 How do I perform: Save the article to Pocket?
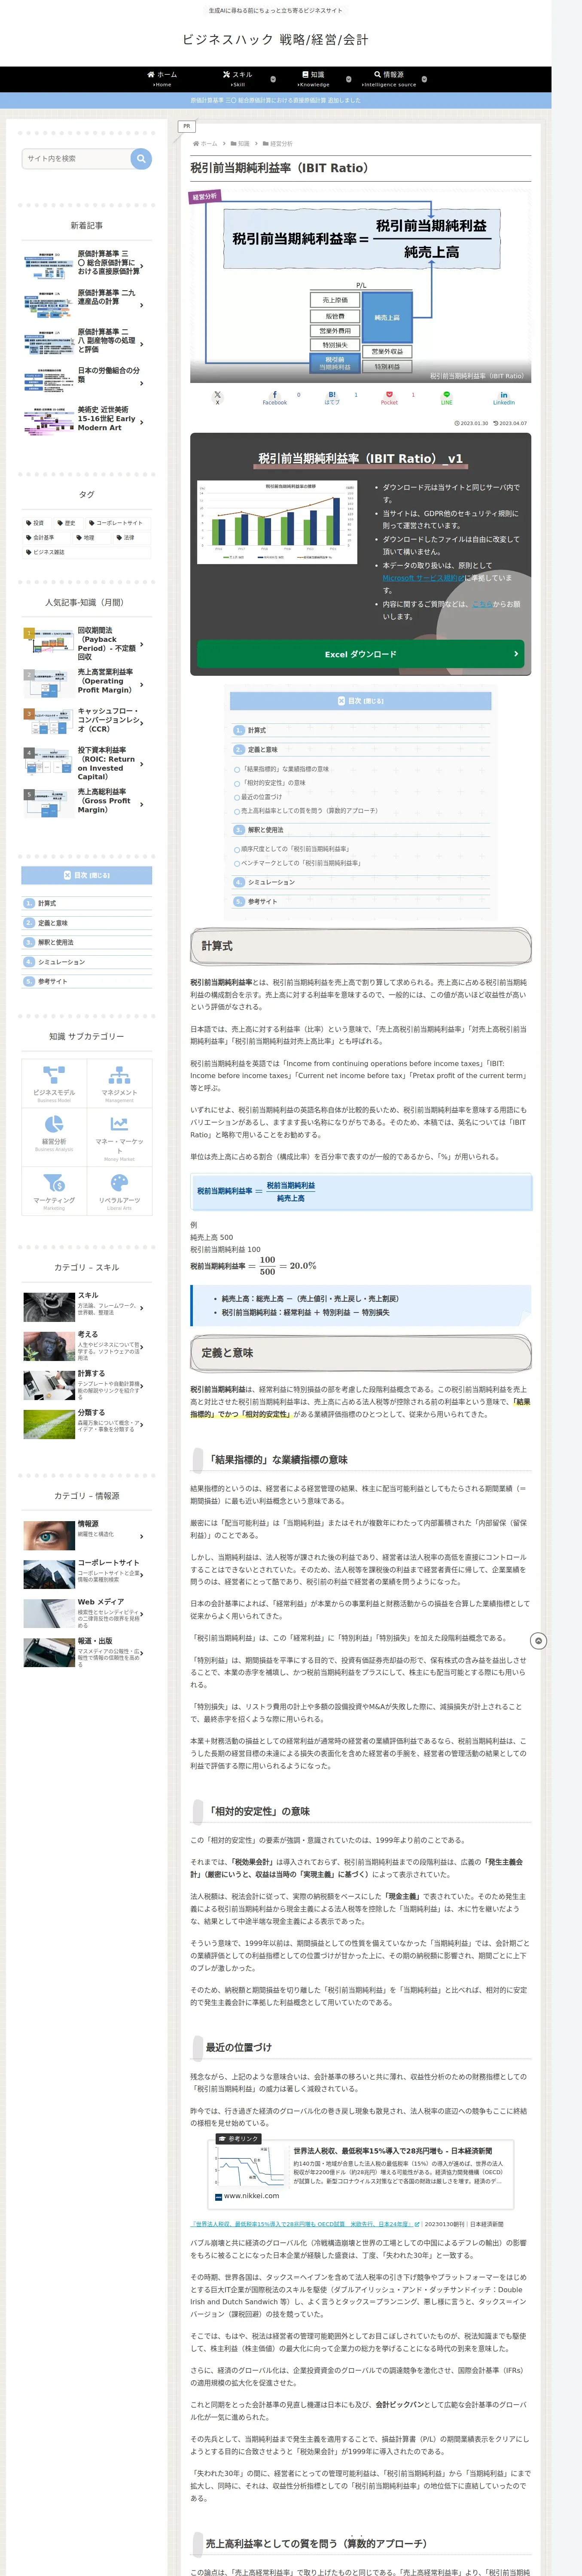coord(389,397)
